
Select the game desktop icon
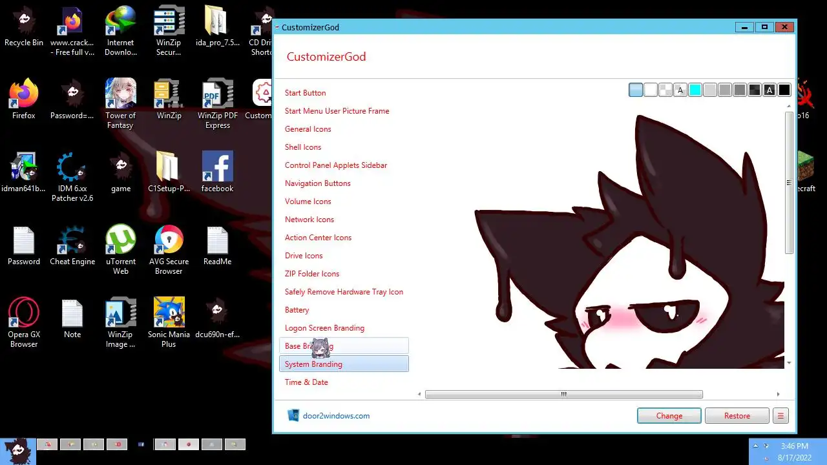coord(121,173)
